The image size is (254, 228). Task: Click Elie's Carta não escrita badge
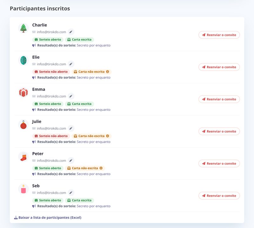pyautogui.click(x=91, y=72)
